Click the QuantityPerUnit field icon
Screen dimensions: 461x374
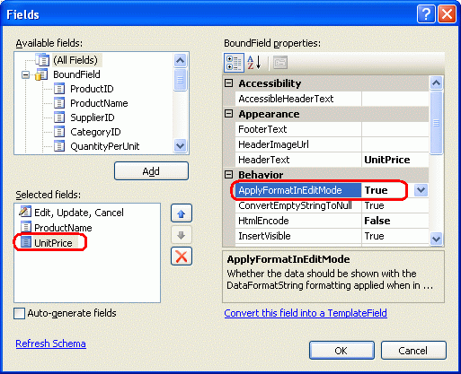pos(59,146)
